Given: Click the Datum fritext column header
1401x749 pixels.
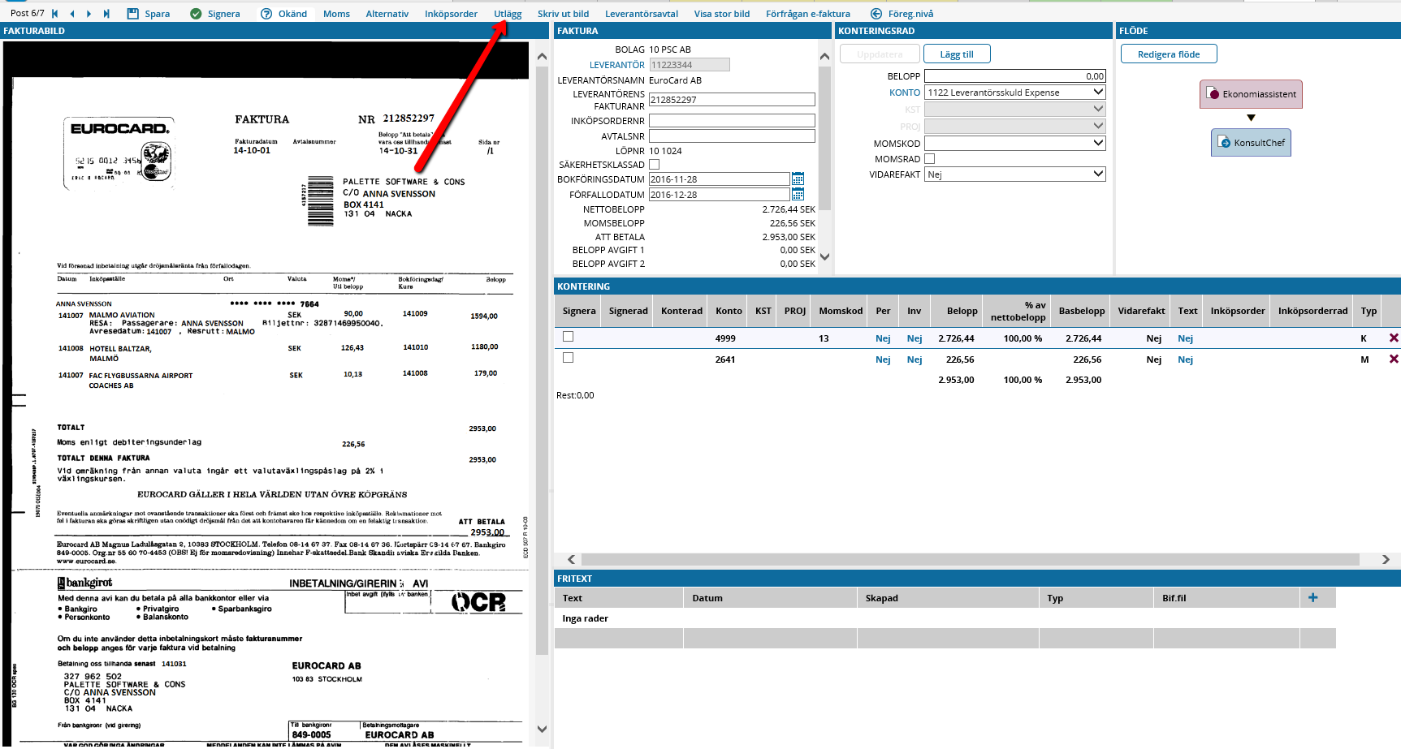Looking at the screenshot, I should point(770,598).
